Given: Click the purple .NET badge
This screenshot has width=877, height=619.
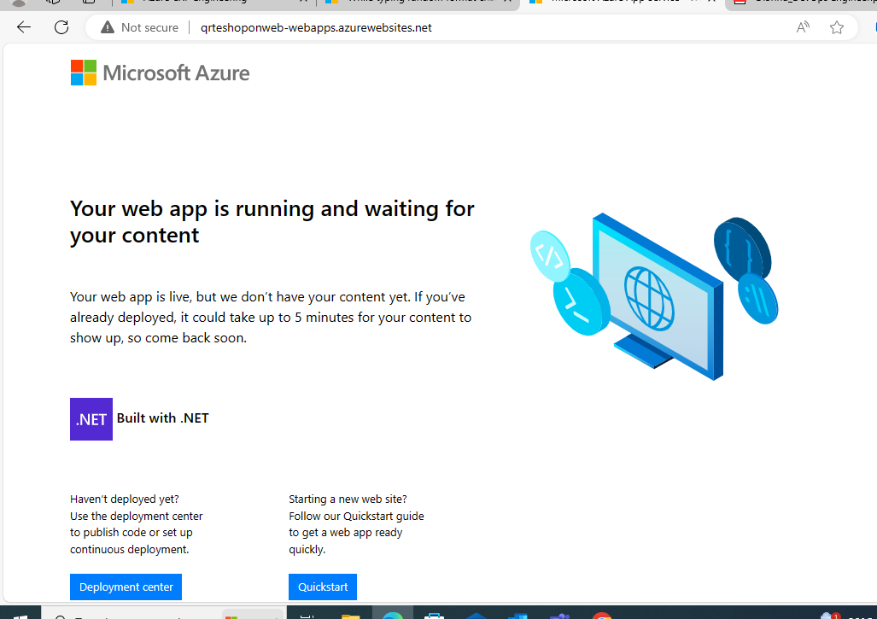Looking at the screenshot, I should [x=91, y=418].
